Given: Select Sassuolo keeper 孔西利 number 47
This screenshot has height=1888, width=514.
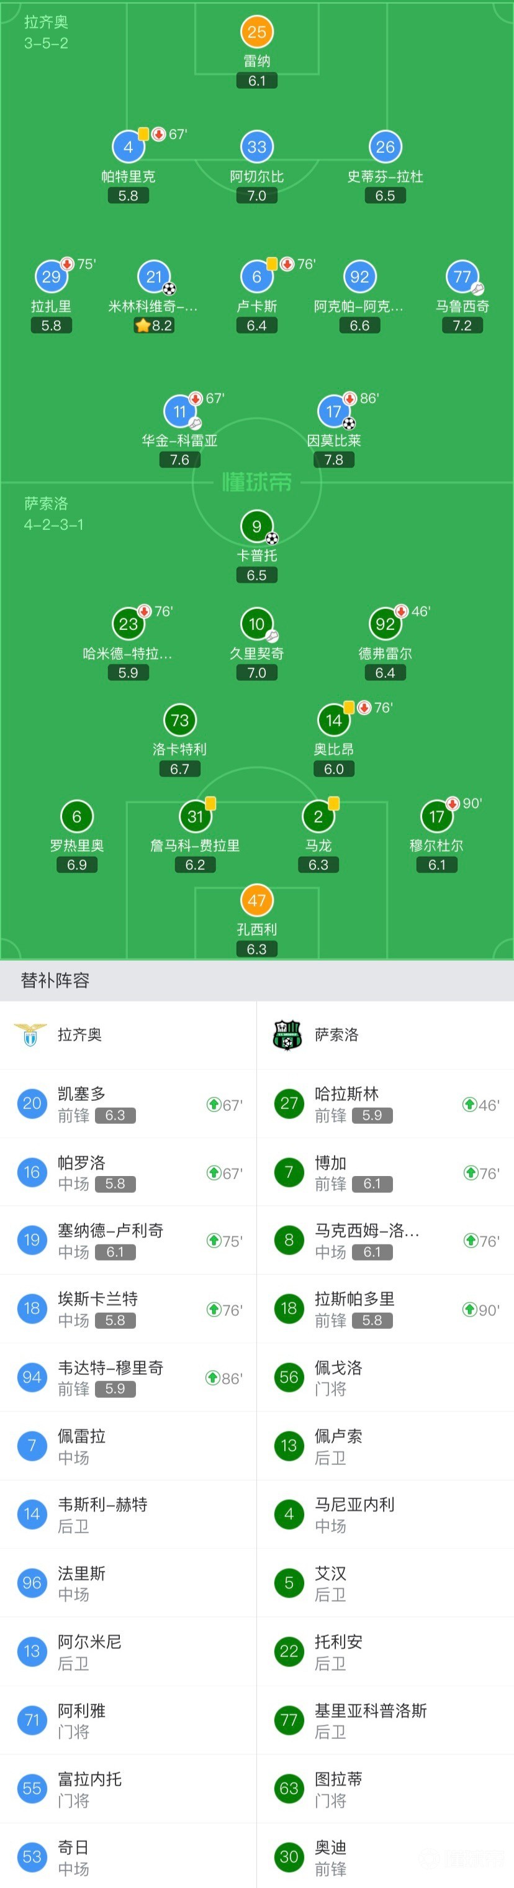Looking at the screenshot, I should (x=256, y=900).
